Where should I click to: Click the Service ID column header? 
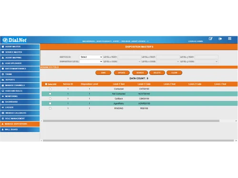(68, 84)
